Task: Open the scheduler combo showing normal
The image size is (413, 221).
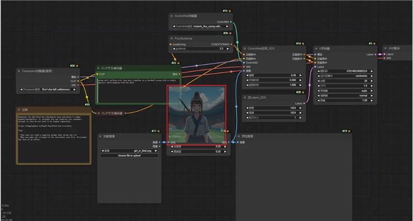Action: 345,96
